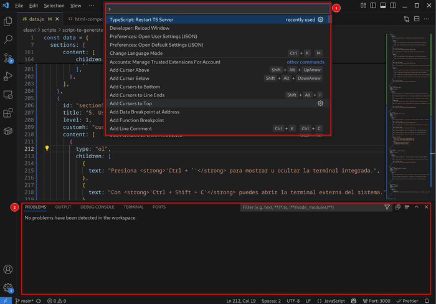Screen dimensions: 436x304
Task: Select Add Function Breakpoint command
Action: pos(217,120)
